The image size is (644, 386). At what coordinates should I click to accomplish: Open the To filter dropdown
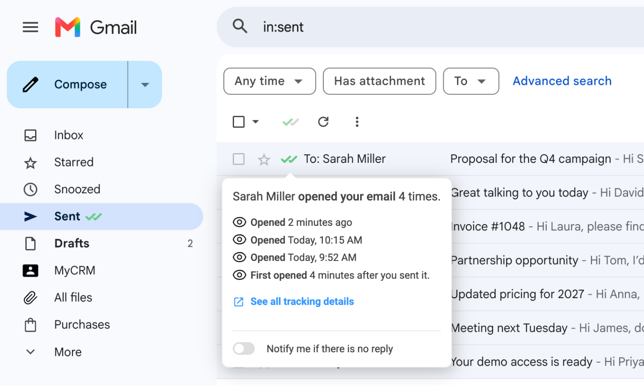(471, 81)
